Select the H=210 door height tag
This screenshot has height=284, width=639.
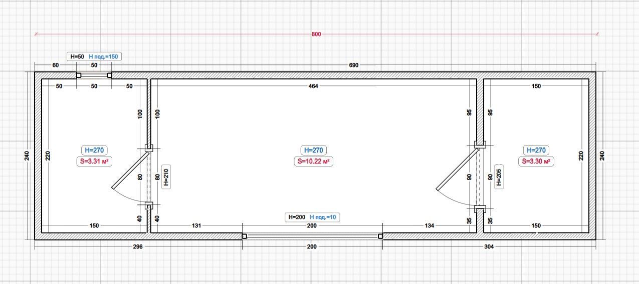point(167,176)
